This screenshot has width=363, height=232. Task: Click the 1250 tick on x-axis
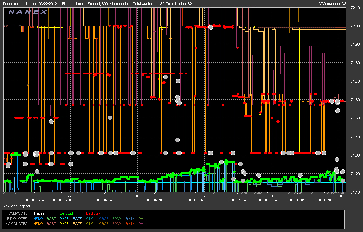338,196
